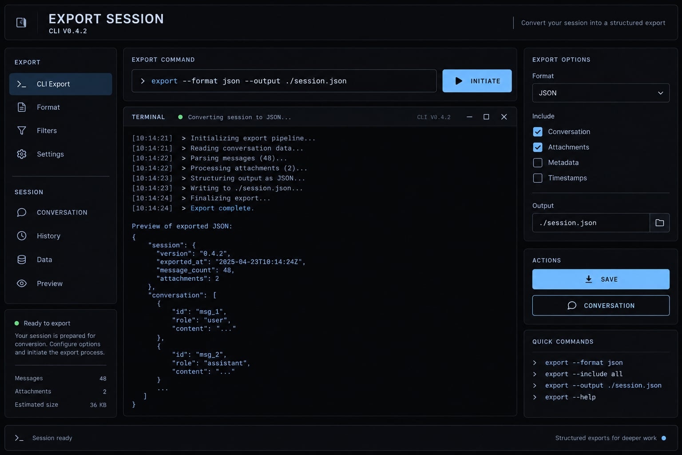Click the Preview eye icon
682x455 pixels.
point(21,283)
